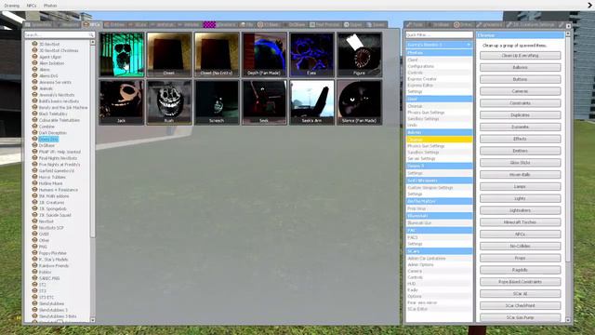Click the Ragdolls cleanup button
Viewport: 595px width, 335px height.
tap(520, 270)
